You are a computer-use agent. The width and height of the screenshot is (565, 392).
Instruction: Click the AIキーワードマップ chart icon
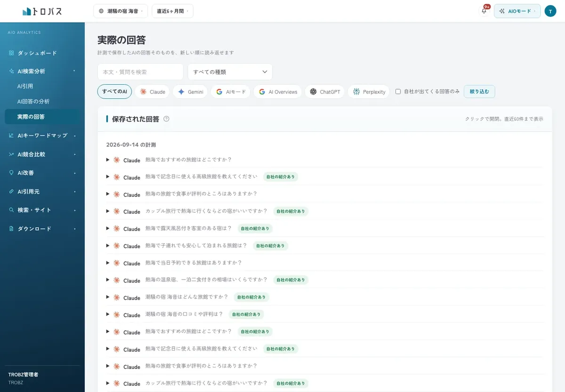tap(11, 136)
